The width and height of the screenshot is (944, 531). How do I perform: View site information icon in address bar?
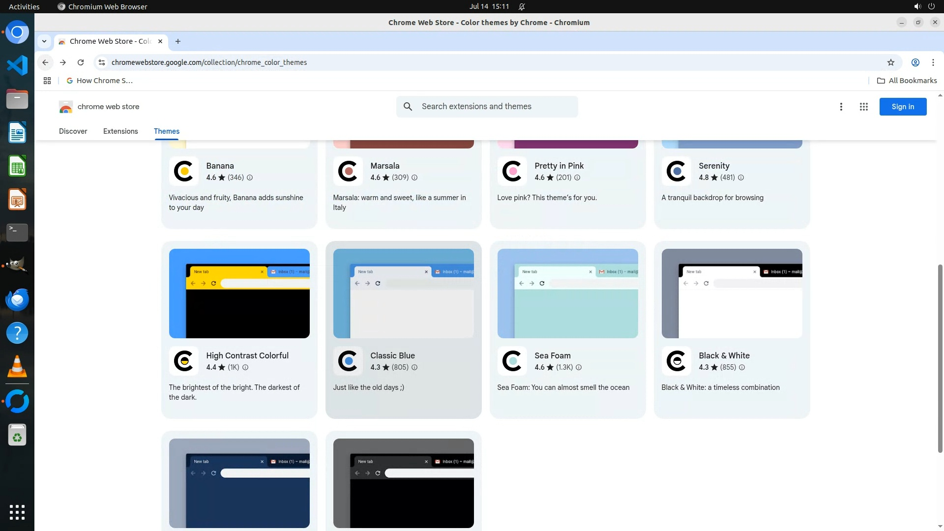tap(102, 62)
